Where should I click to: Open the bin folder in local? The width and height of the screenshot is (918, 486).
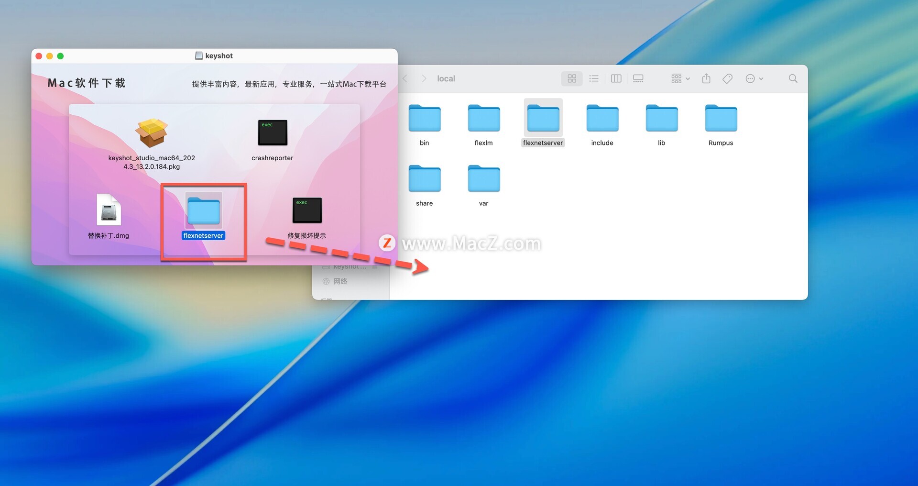[x=425, y=118]
